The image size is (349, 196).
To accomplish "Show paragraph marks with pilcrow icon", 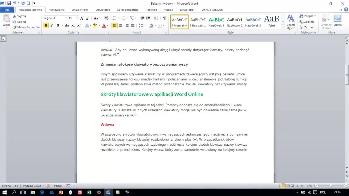I will coord(164,18).
